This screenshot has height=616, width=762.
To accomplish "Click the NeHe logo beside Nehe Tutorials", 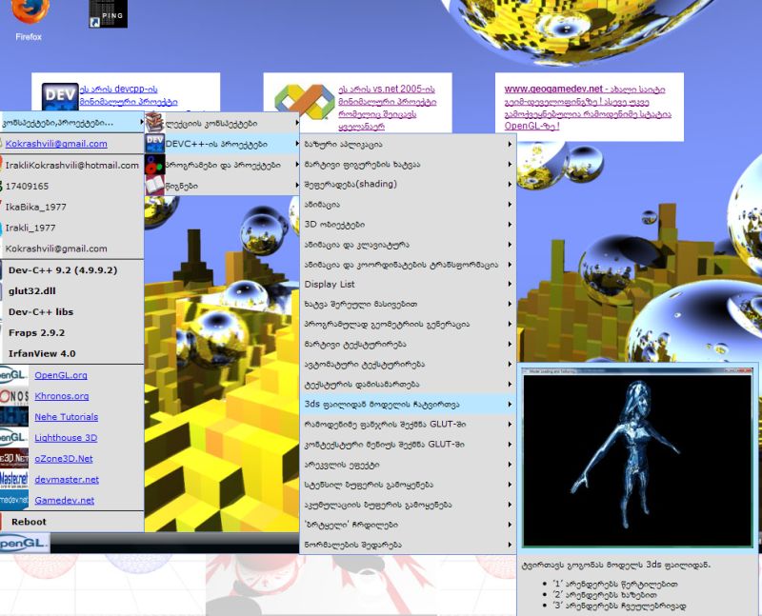I will click(x=14, y=417).
